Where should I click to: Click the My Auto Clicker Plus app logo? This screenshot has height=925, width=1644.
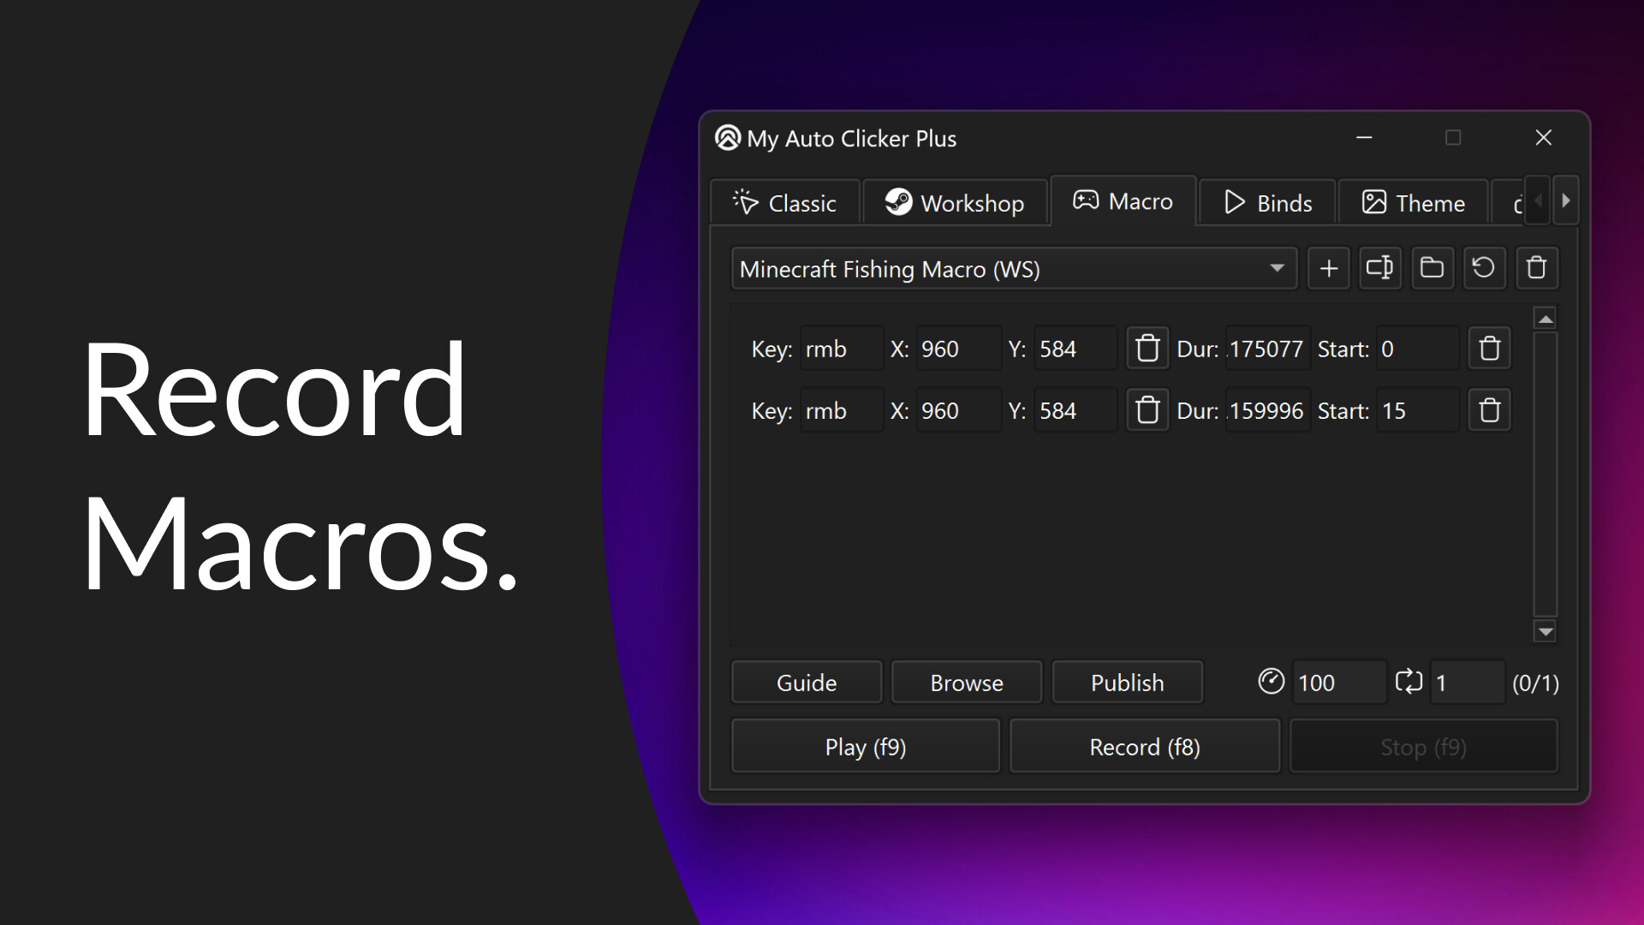click(728, 138)
